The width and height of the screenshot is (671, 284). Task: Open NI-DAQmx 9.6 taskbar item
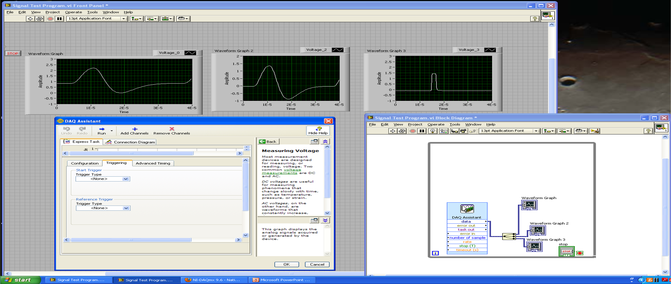pos(214,280)
